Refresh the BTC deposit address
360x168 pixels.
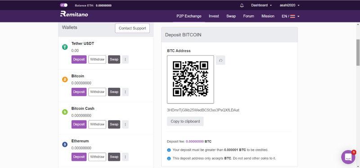(x=220, y=60)
